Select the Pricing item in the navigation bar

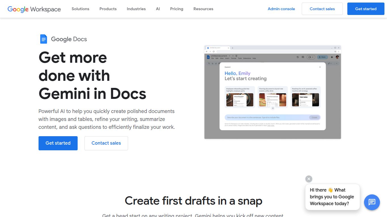[x=177, y=9]
